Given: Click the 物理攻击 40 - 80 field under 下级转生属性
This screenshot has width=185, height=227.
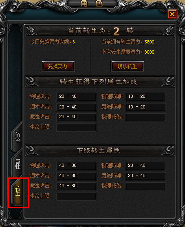Looking at the screenshot, I should click(x=76, y=166).
